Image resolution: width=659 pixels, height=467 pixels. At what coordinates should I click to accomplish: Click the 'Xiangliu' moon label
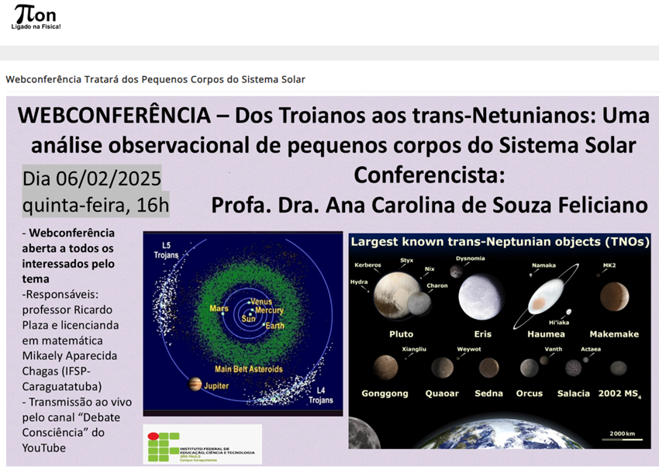[x=414, y=349]
